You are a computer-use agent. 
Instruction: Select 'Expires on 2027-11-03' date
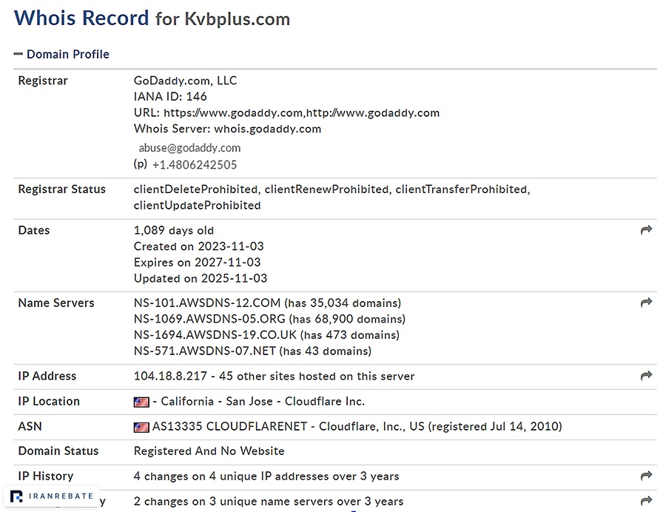coord(197,263)
